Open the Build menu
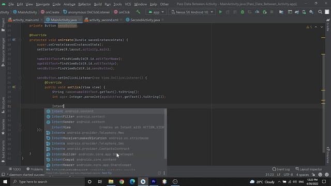 click(98, 4)
